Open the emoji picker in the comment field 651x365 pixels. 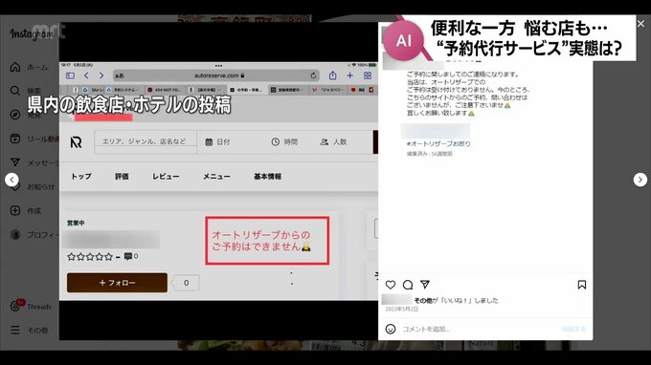point(391,329)
